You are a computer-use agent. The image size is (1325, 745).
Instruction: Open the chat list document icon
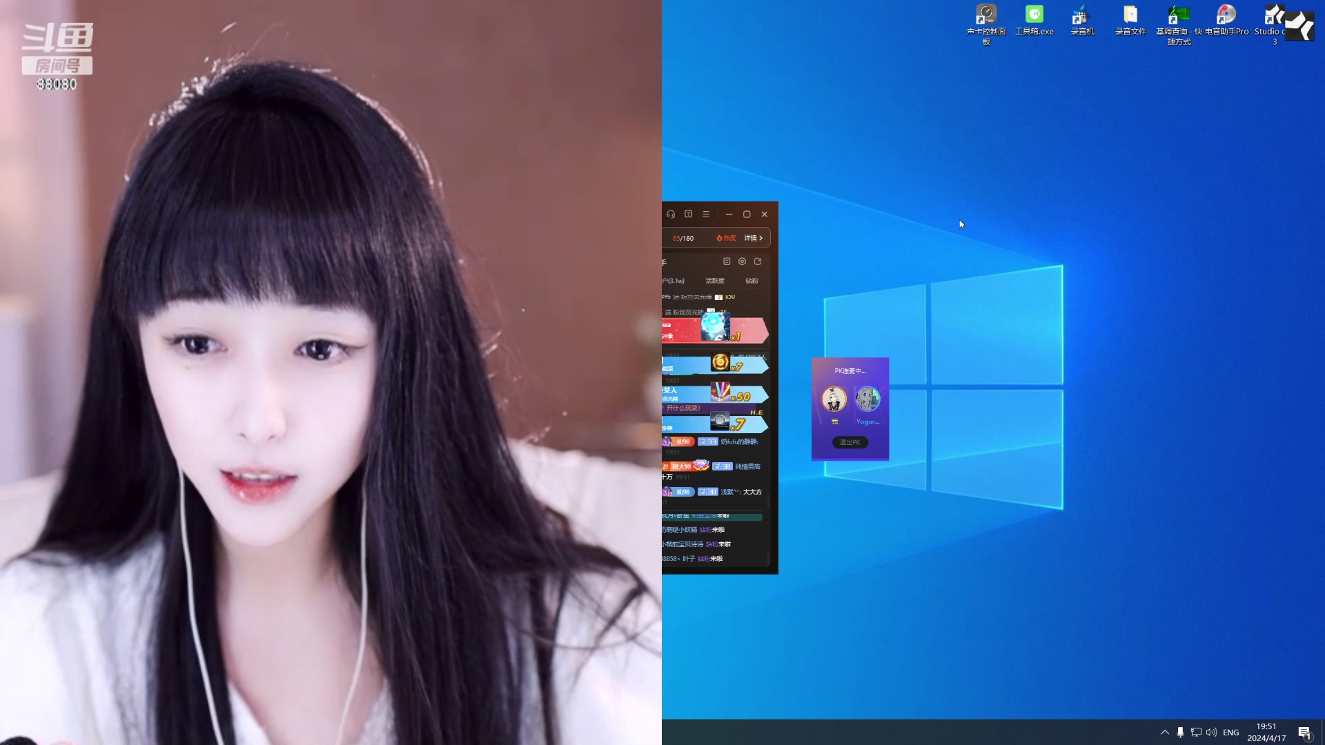click(727, 261)
